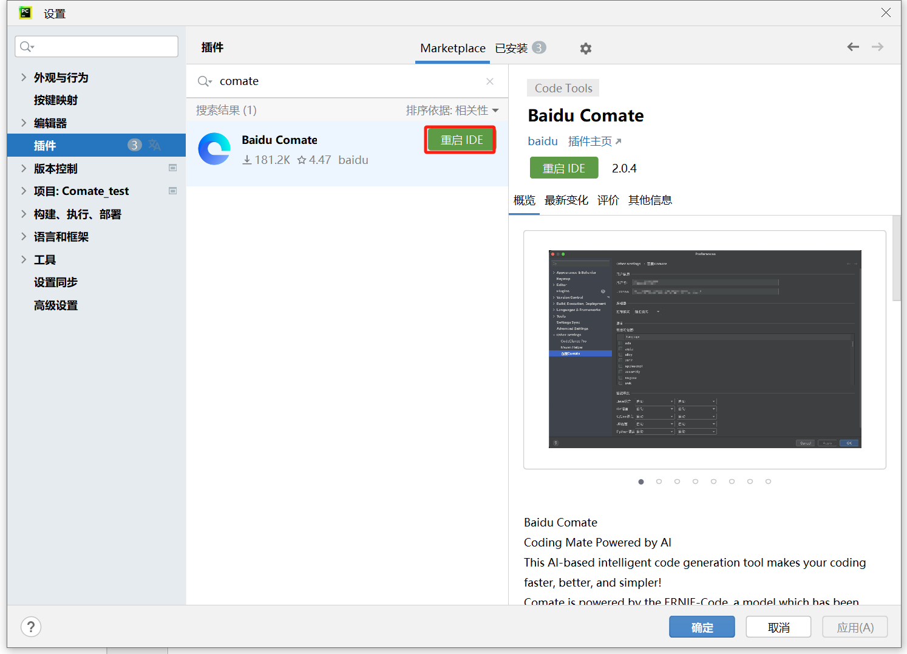907x654 pixels.
Task: Go back with the left arrow
Action: (853, 47)
